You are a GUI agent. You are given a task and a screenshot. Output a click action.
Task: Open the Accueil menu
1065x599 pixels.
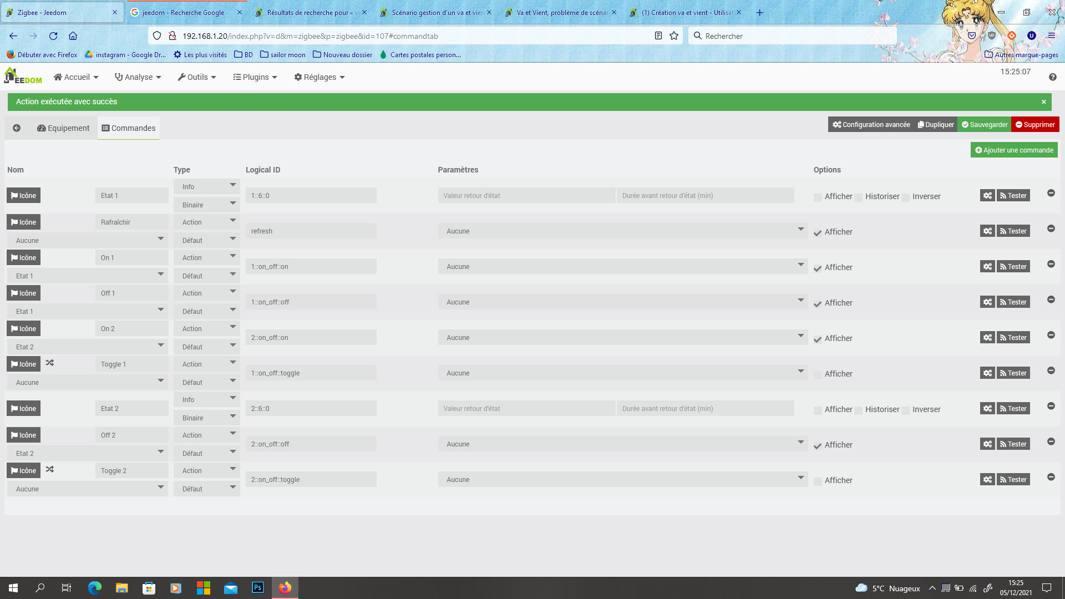(x=76, y=77)
